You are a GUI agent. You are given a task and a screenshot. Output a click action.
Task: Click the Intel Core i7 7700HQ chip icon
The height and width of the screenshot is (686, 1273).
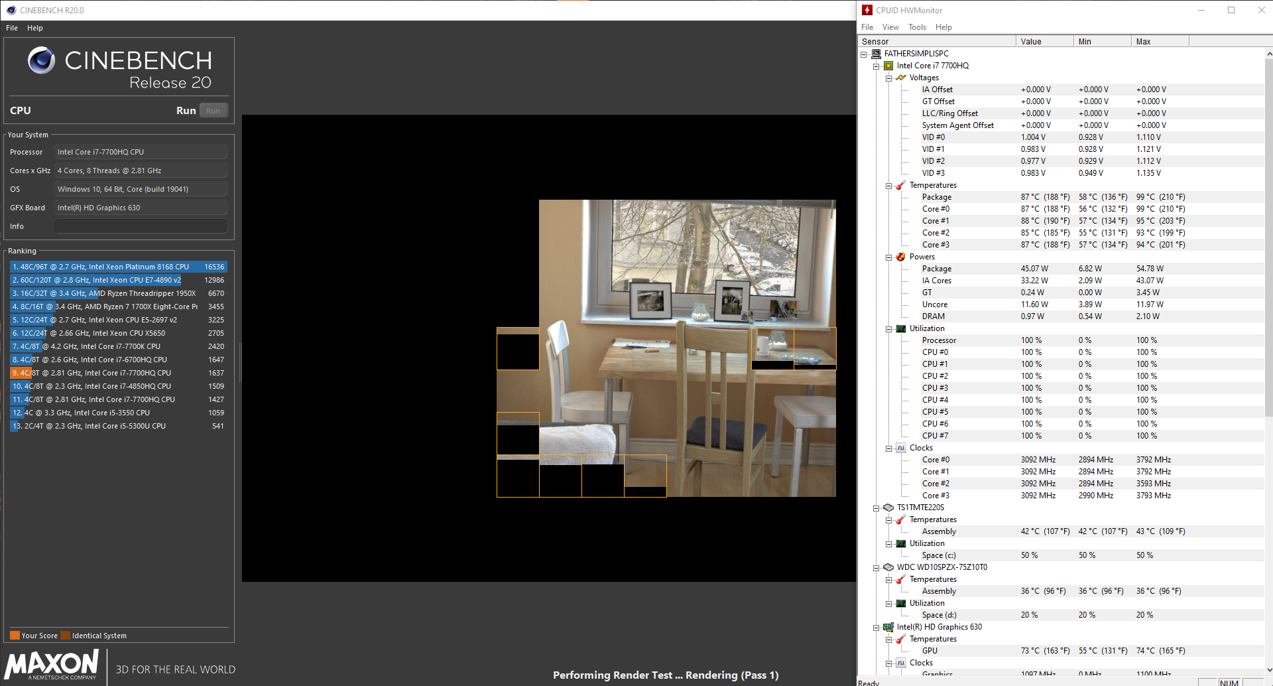(888, 66)
